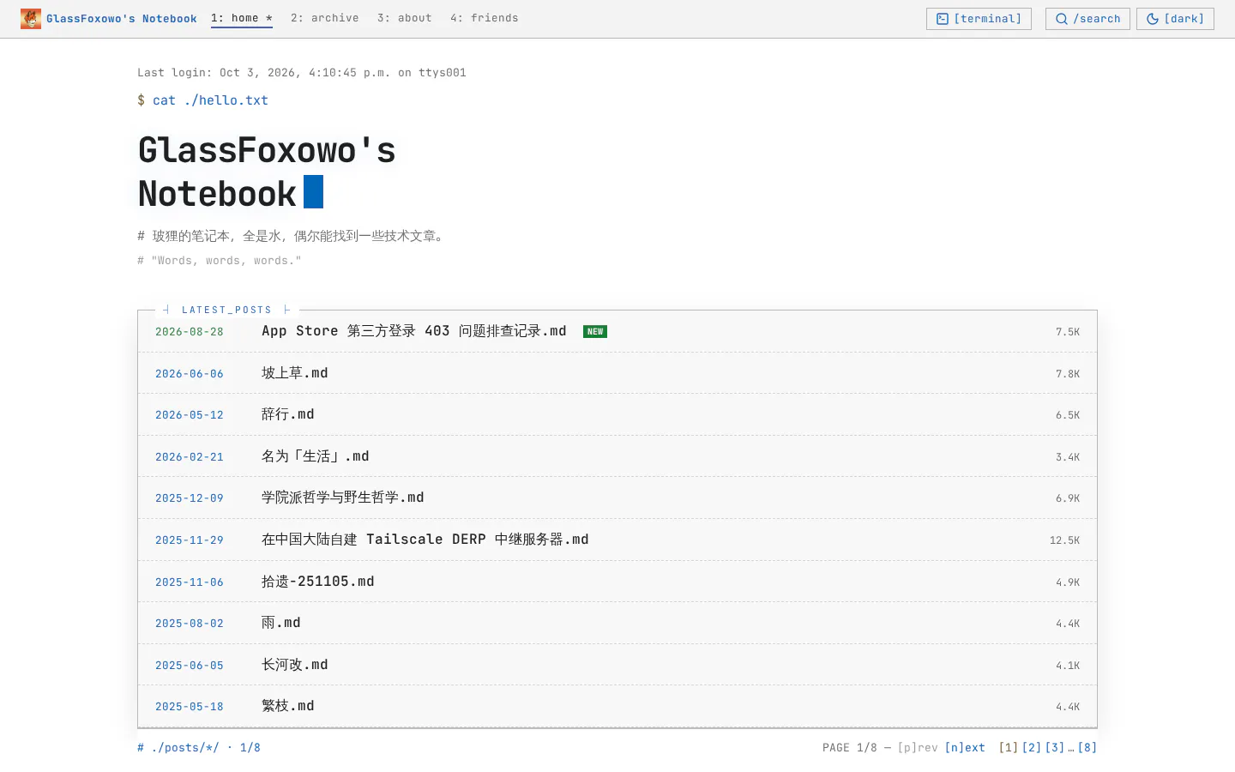Open post 在中国大陆自建 Tailscale DERP 中继服务器.md
Viewport: 1235px width, 772px height.
click(x=425, y=540)
